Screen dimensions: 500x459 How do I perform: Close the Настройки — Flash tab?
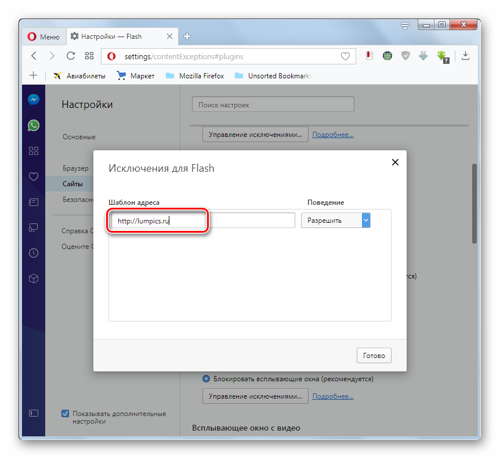coord(169,37)
